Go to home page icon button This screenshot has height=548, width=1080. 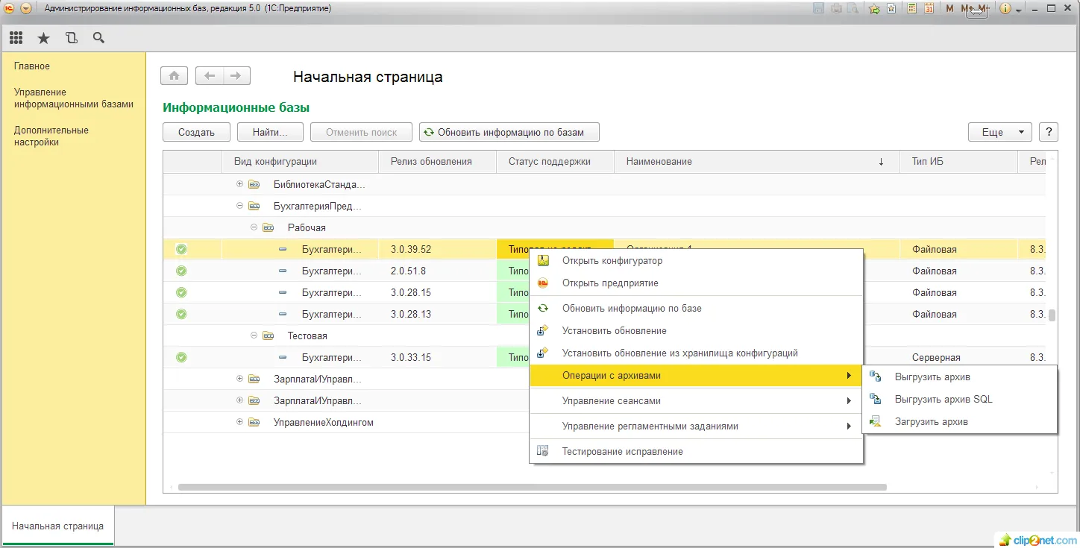point(174,76)
